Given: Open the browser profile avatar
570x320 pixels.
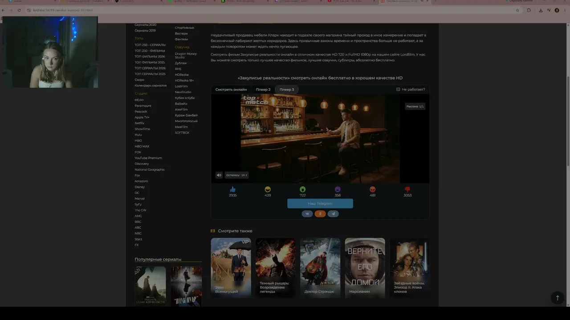Looking at the screenshot, I should click(557, 10).
